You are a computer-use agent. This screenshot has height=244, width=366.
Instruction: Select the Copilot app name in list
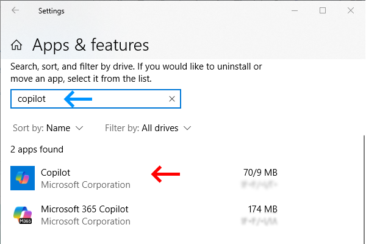point(56,173)
